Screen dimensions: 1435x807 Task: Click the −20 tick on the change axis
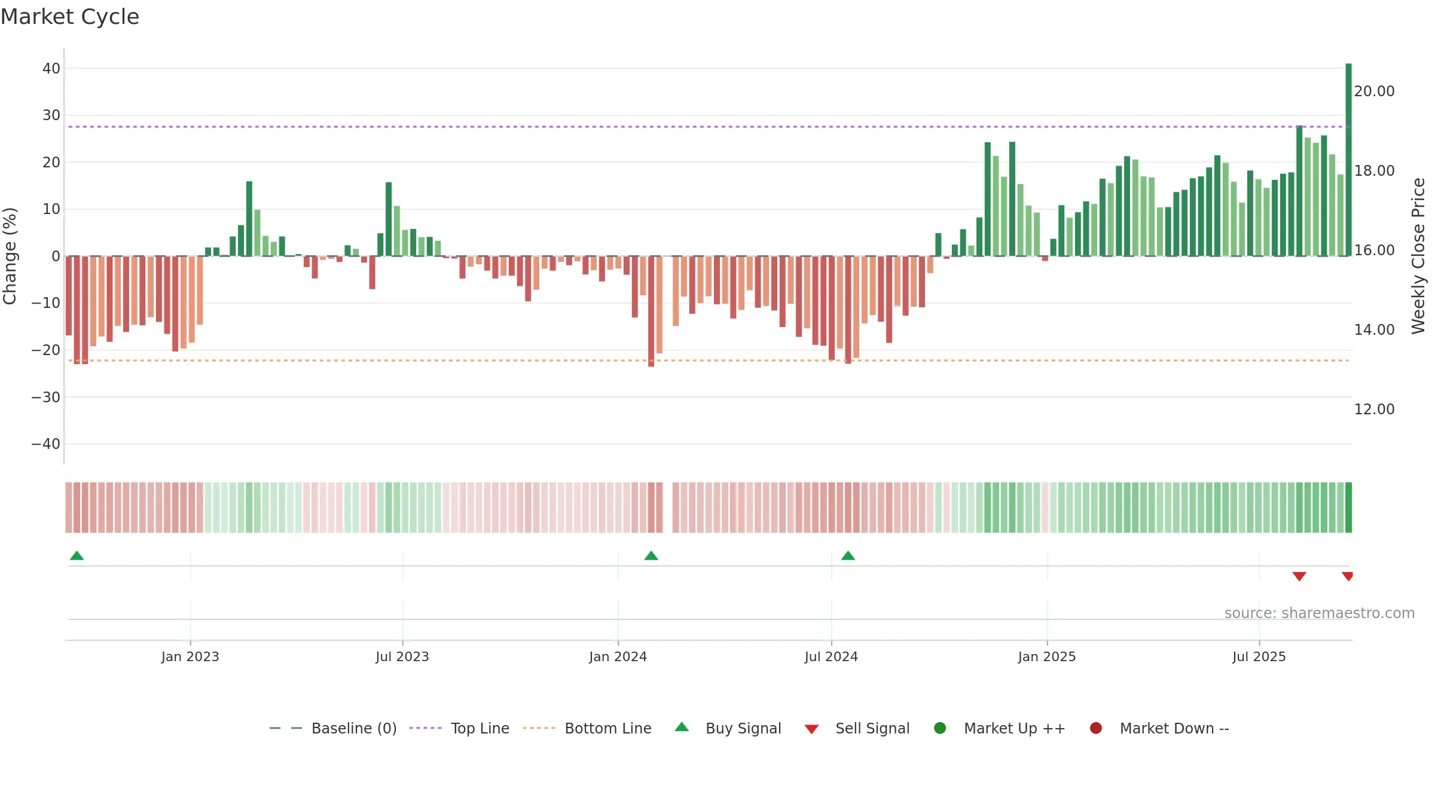click(x=46, y=350)
